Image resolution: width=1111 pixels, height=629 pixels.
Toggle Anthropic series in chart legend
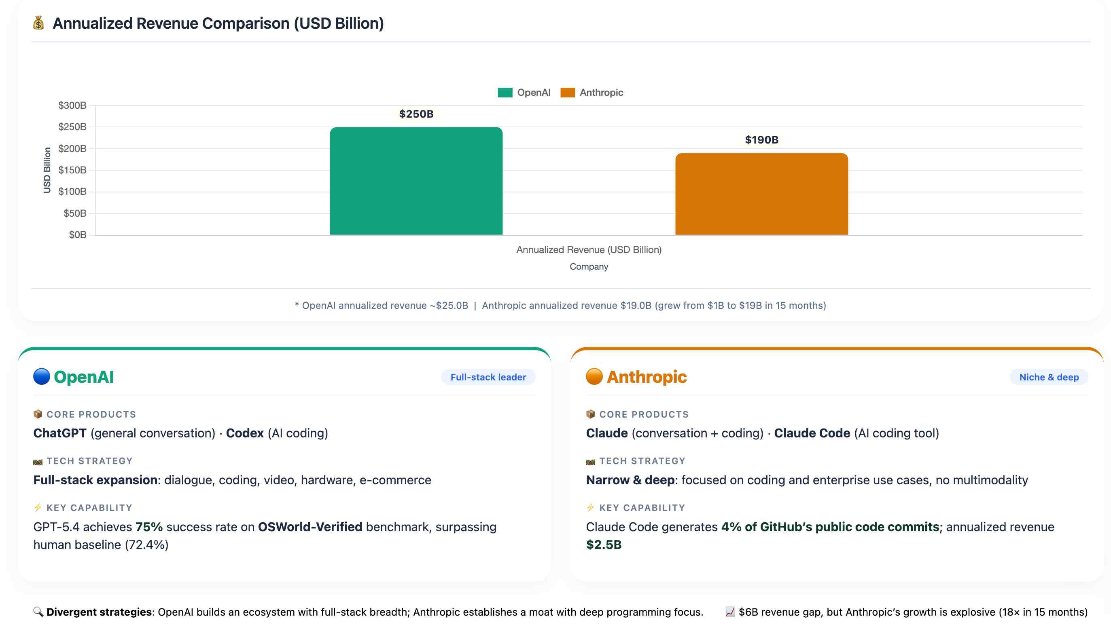pos(601,93)
